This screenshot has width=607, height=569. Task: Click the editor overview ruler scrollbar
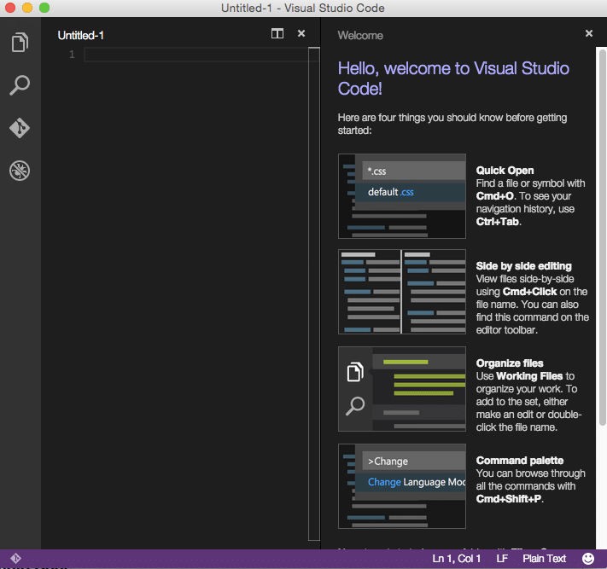coord(314,294)
